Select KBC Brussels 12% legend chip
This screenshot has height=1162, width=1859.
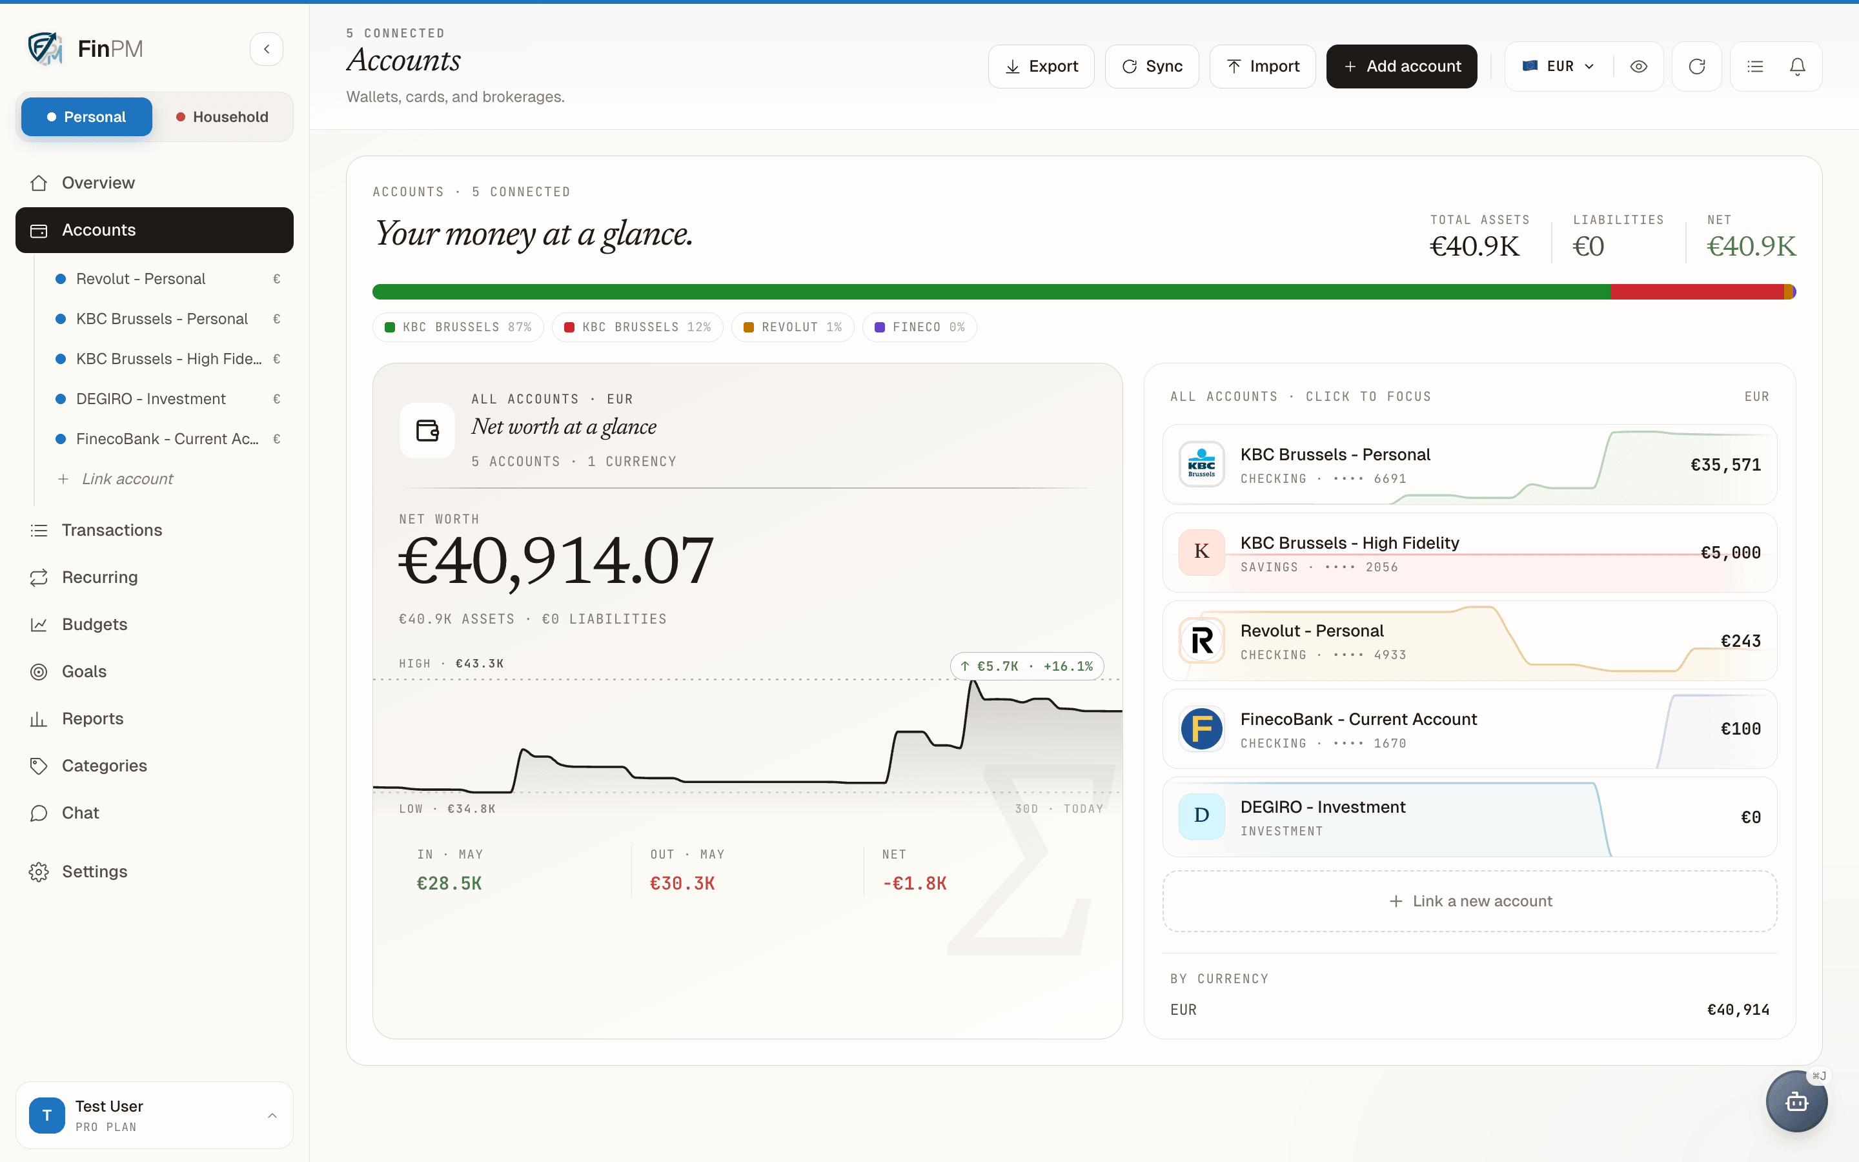[x=637, y=327]
